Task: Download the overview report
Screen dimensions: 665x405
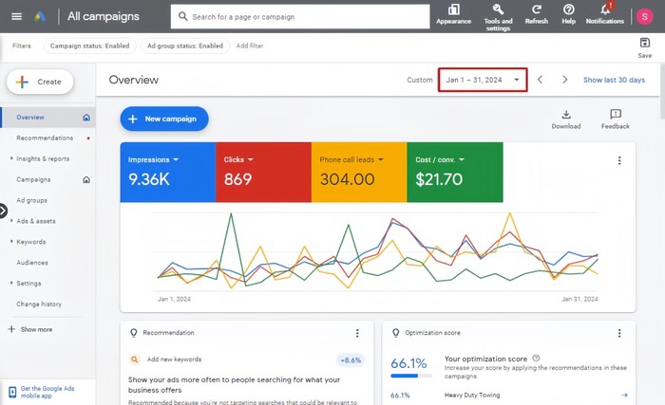Action: point(566,115)
